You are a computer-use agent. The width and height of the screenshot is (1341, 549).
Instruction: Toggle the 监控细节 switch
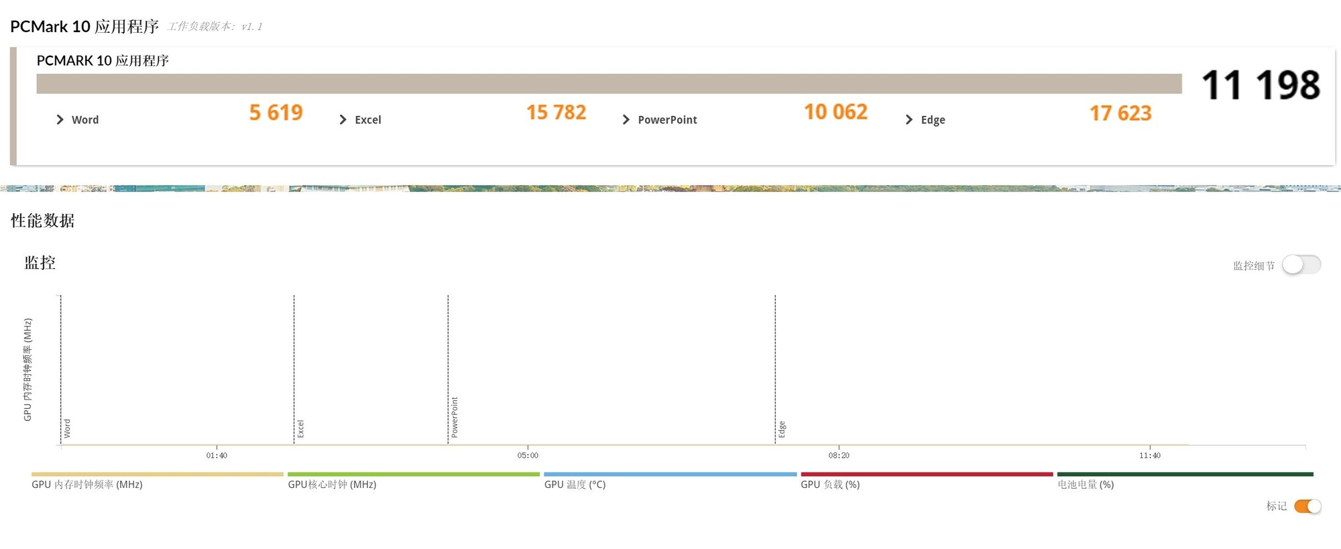pos(1301,265)
